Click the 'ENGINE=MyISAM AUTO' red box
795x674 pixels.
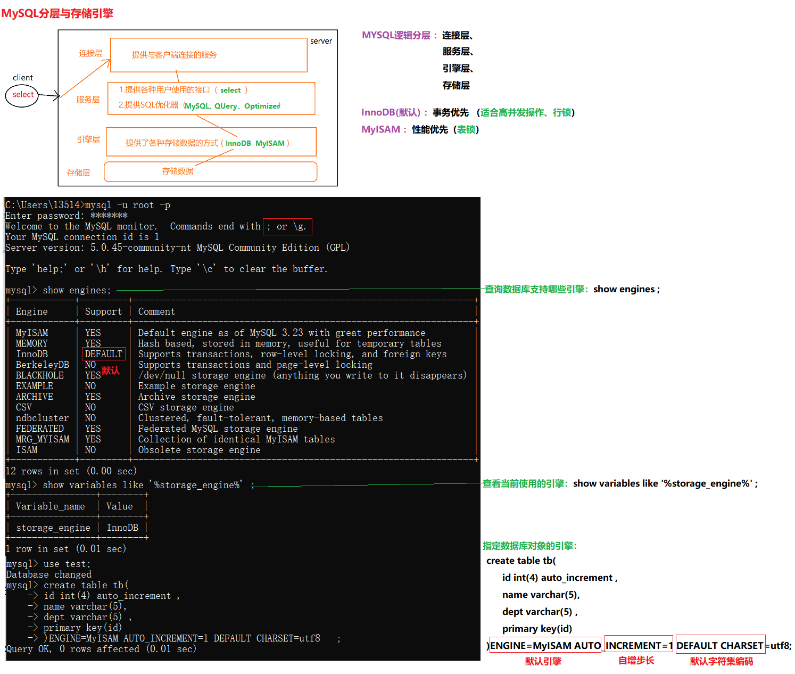click(545, 645)
